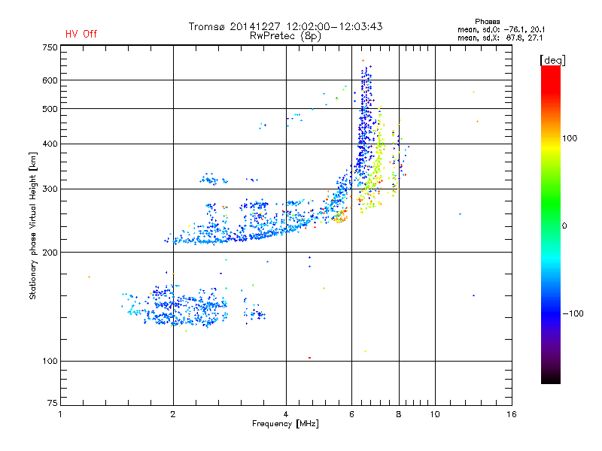The height and width of the screenshot is (451, 602).
Task: Click the x-axis tick label "1"
Action: point(60,414)
